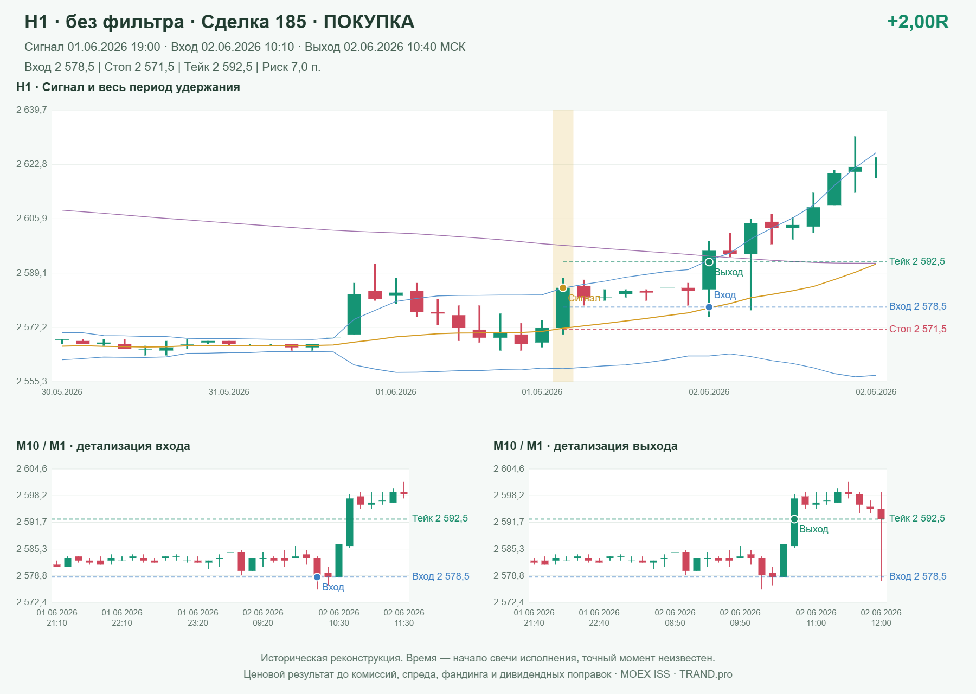Click the 2 605,9 axis value on H1 chart
976x694 pixels.
pyautogui.click(x=31, y=219)
